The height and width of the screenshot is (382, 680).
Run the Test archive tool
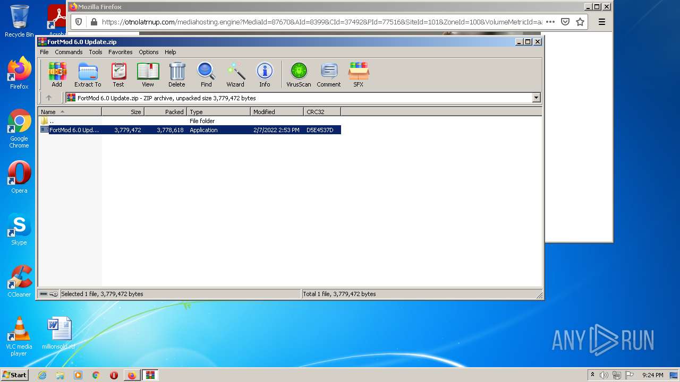pos(118,74)
